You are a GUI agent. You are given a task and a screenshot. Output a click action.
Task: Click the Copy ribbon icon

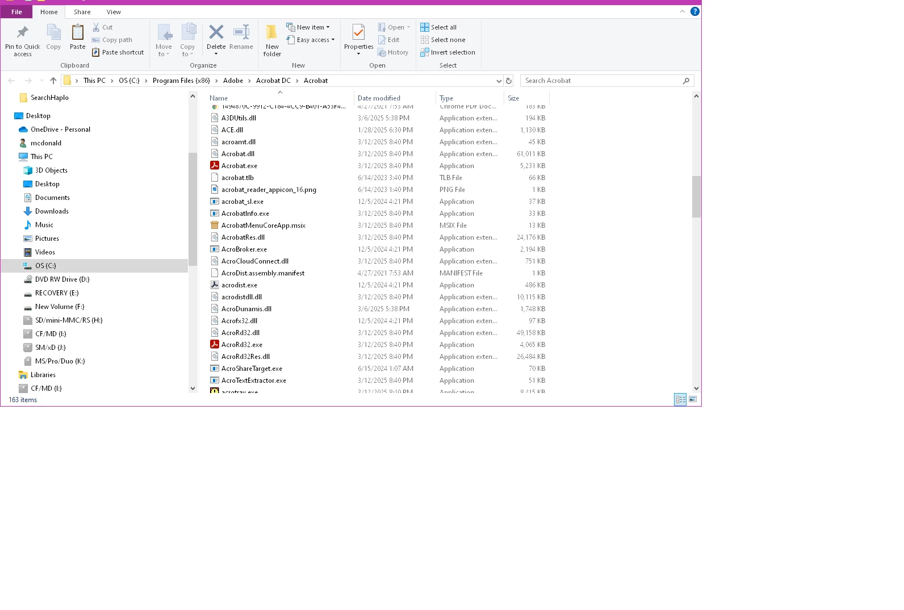click(53, 32)
